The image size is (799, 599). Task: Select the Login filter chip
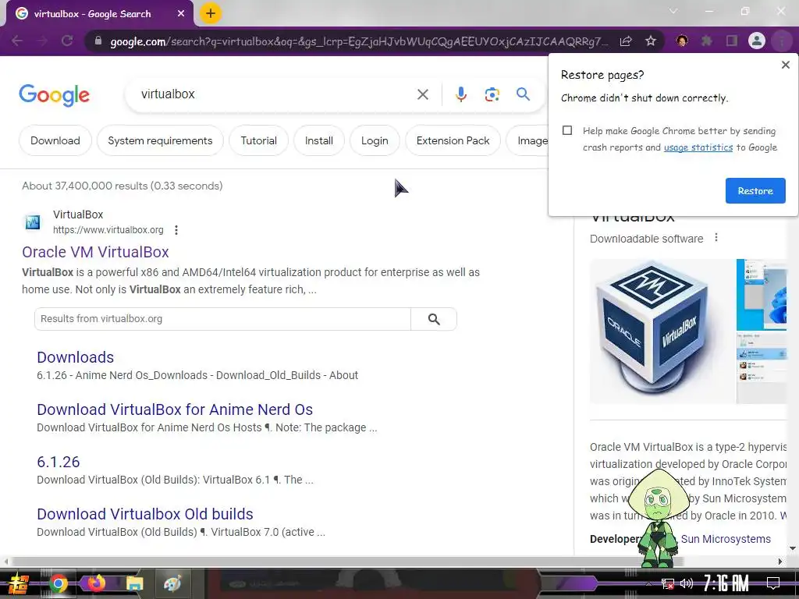pyautogui.click(x=375, y=140)
